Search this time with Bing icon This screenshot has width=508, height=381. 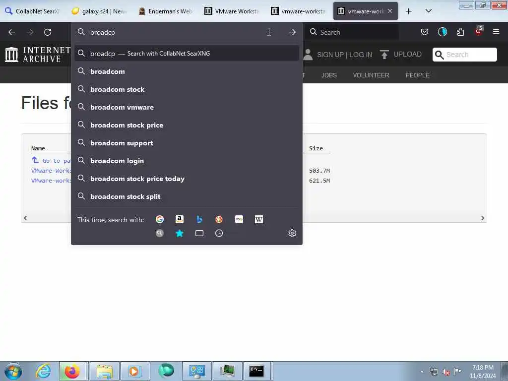(x=199, y=219)
